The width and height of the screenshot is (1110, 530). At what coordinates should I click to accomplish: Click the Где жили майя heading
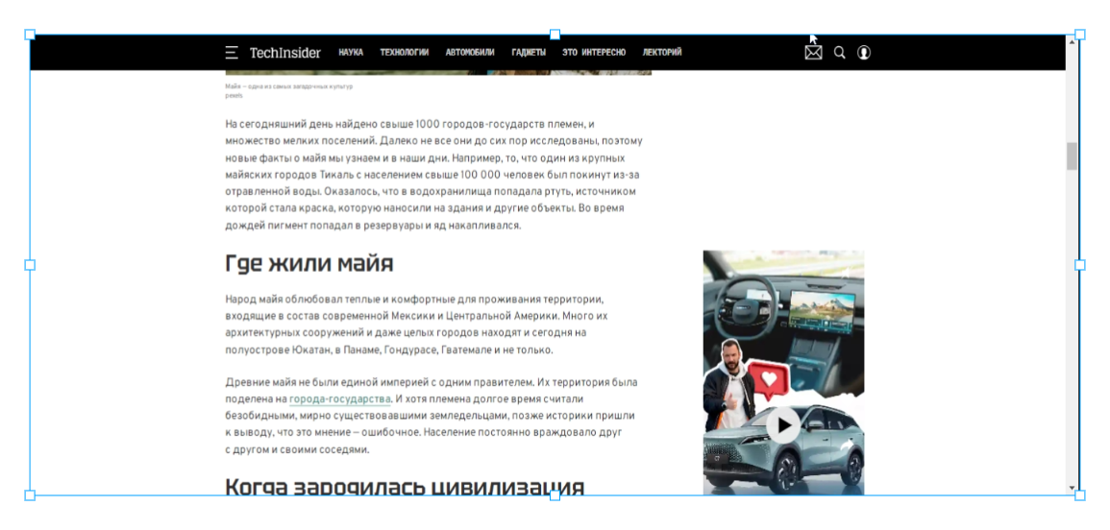pyautogui.click(x=308, y=264)
